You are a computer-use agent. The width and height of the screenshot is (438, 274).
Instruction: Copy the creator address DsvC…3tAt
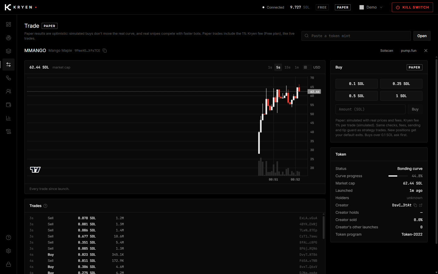pos(415,205)
